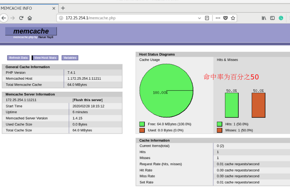Toggle reader view icon
The image size is (290, 187).
207,18
